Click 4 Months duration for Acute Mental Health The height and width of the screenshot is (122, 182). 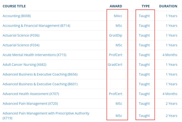pos(170,55)
